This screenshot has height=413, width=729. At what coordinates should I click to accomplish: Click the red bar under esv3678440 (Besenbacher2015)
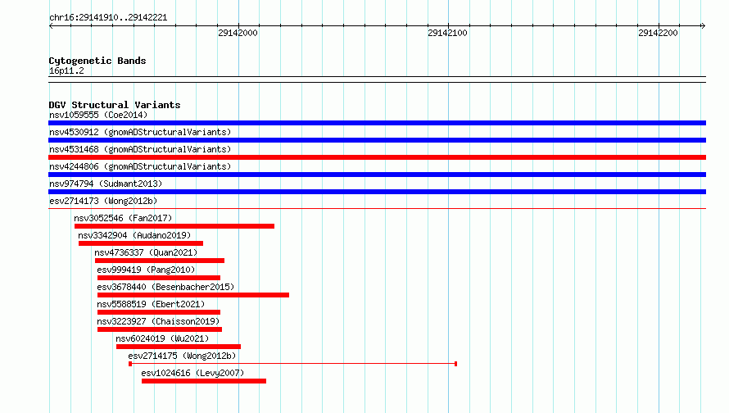point(193,295)
